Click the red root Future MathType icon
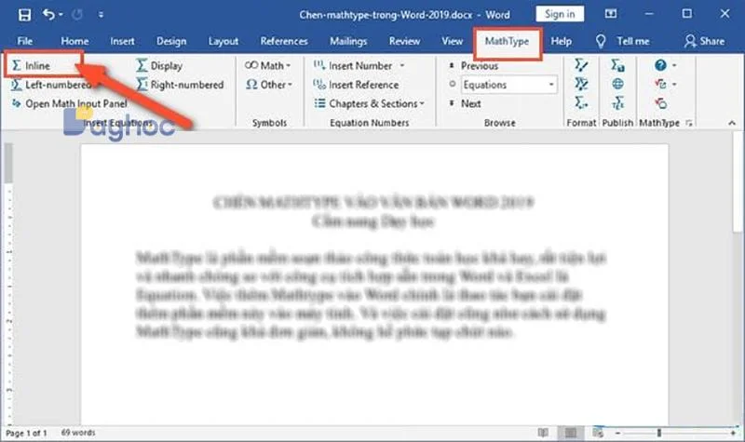 660,84
